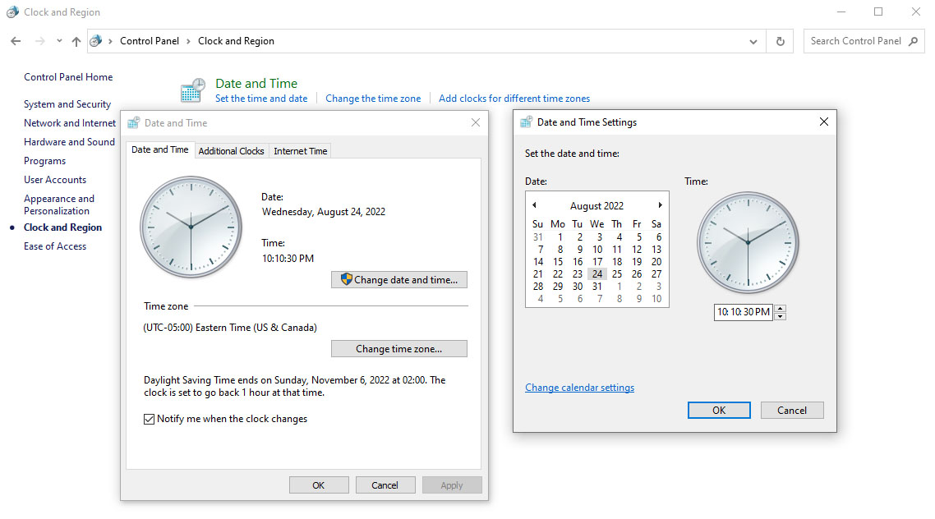Select August 31 in the calendar
935x519 pixels.
click(596, 287)
